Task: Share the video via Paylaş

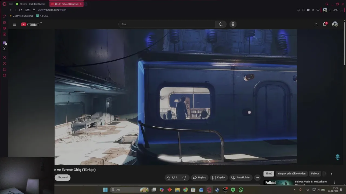Action: click(199, 178)
